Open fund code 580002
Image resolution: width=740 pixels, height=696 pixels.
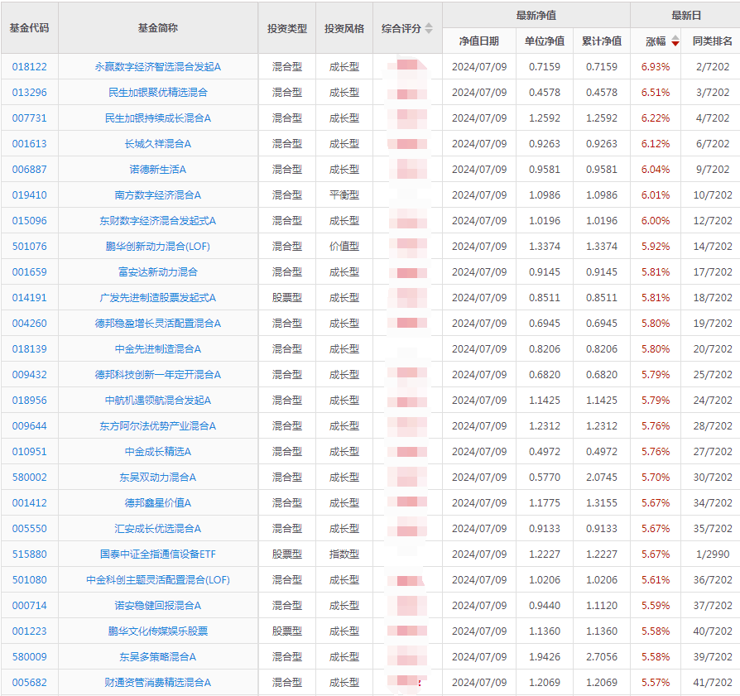pyautogui.click(x=29, y=477)
